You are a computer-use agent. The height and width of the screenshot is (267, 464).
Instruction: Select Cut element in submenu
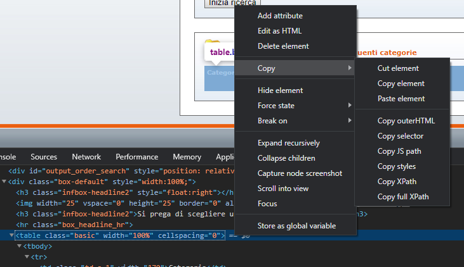402,68
